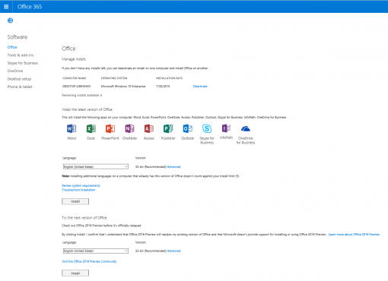Click the Office 365 header title
Screen dimensions: 388x281
[x=30, y=7]
